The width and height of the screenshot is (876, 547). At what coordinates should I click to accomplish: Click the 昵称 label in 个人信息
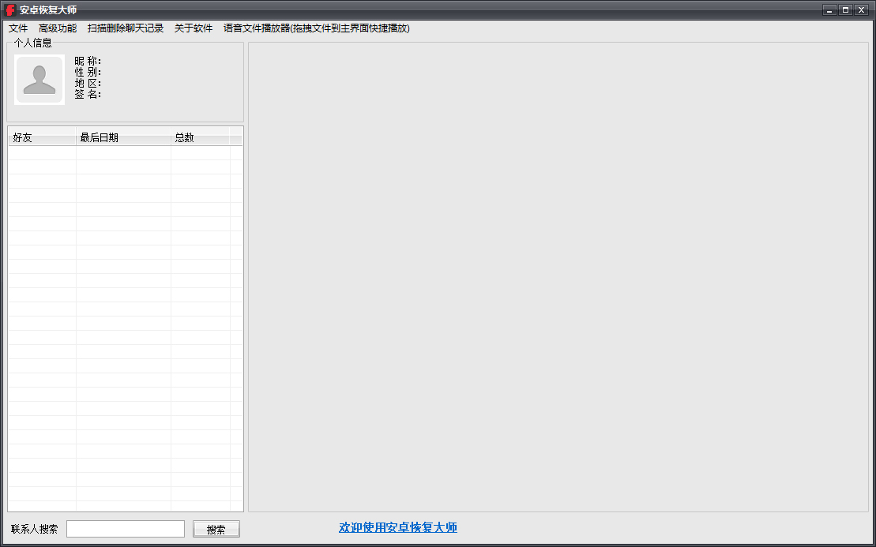[x=88, y=61]
